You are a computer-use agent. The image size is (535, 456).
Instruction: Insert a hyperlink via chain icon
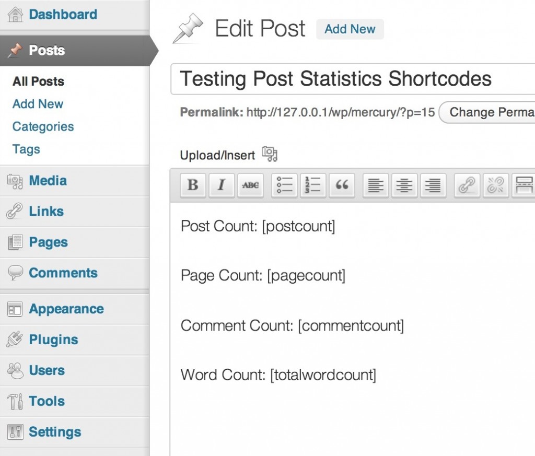[467, 185]
